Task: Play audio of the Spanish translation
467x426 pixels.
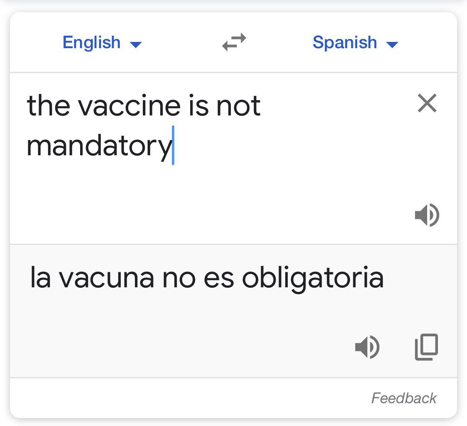Action: [x=367, y=347]
